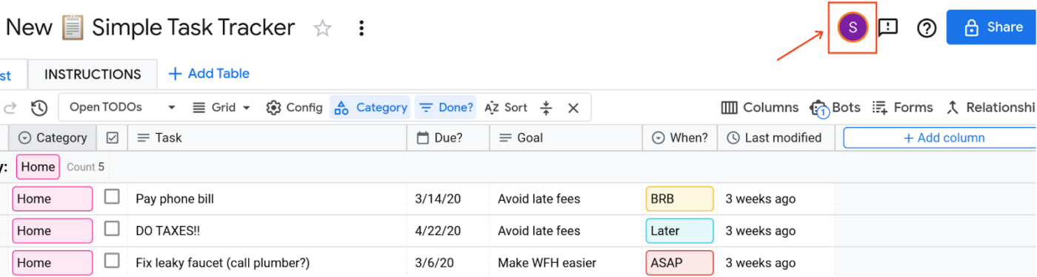
Task: Open the help question mark icon
Action: pyautogui.click(x=927, y=28)
